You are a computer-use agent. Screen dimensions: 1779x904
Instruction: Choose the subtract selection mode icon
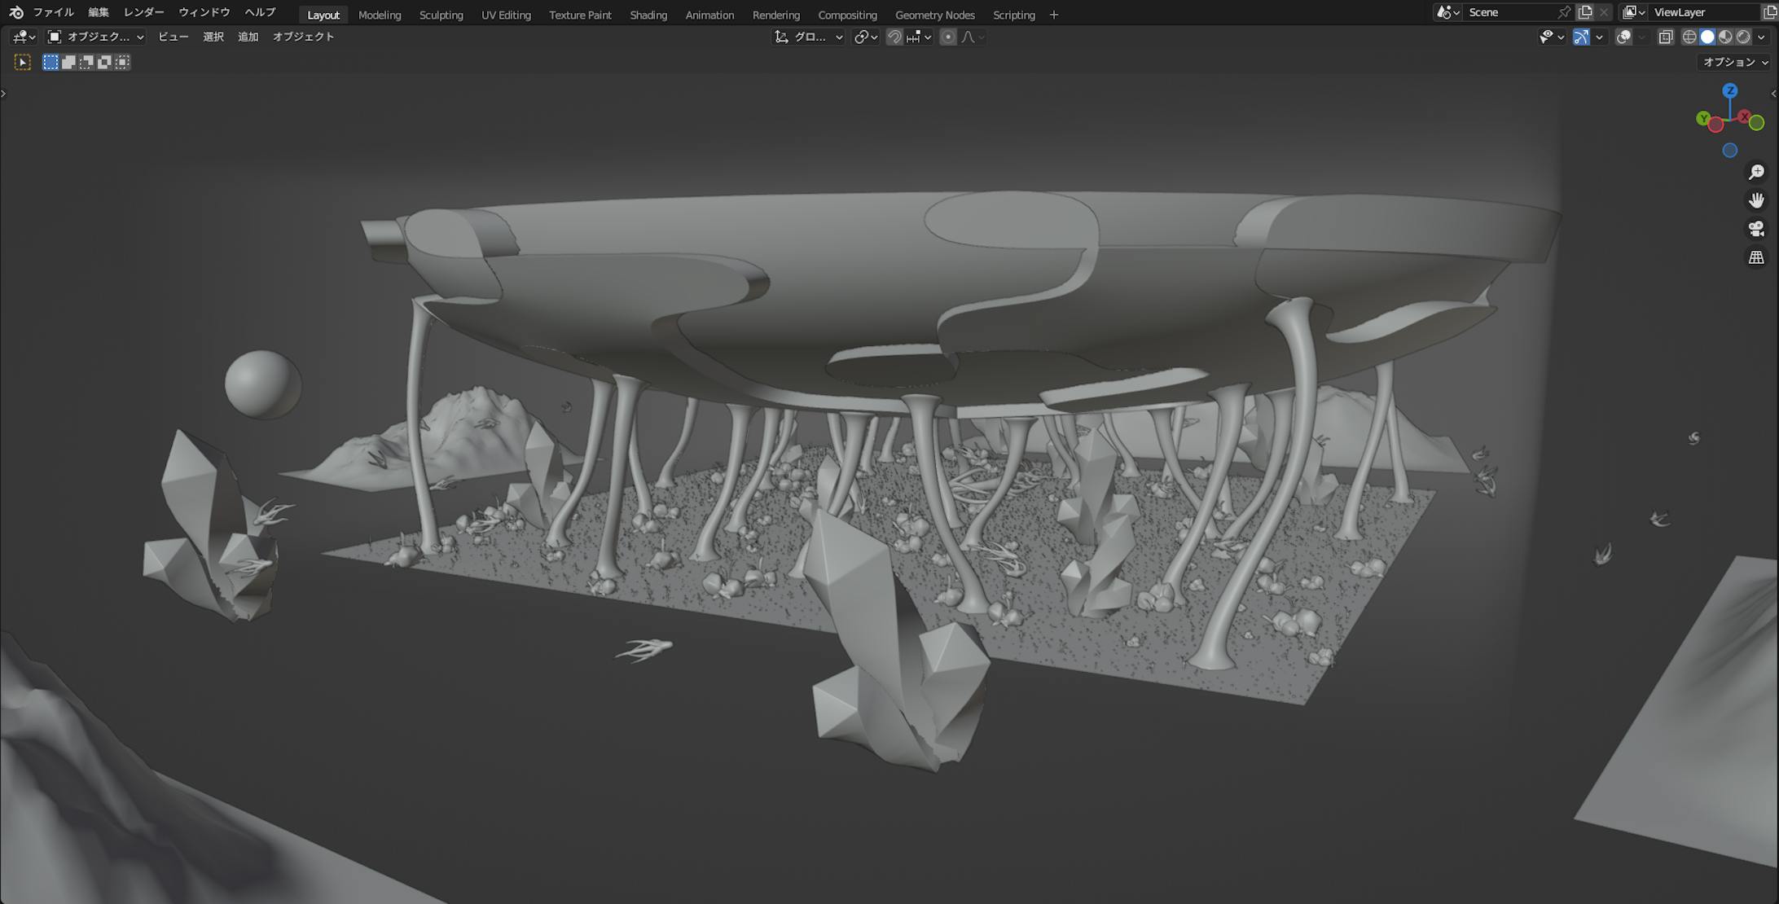pos(86,62)
